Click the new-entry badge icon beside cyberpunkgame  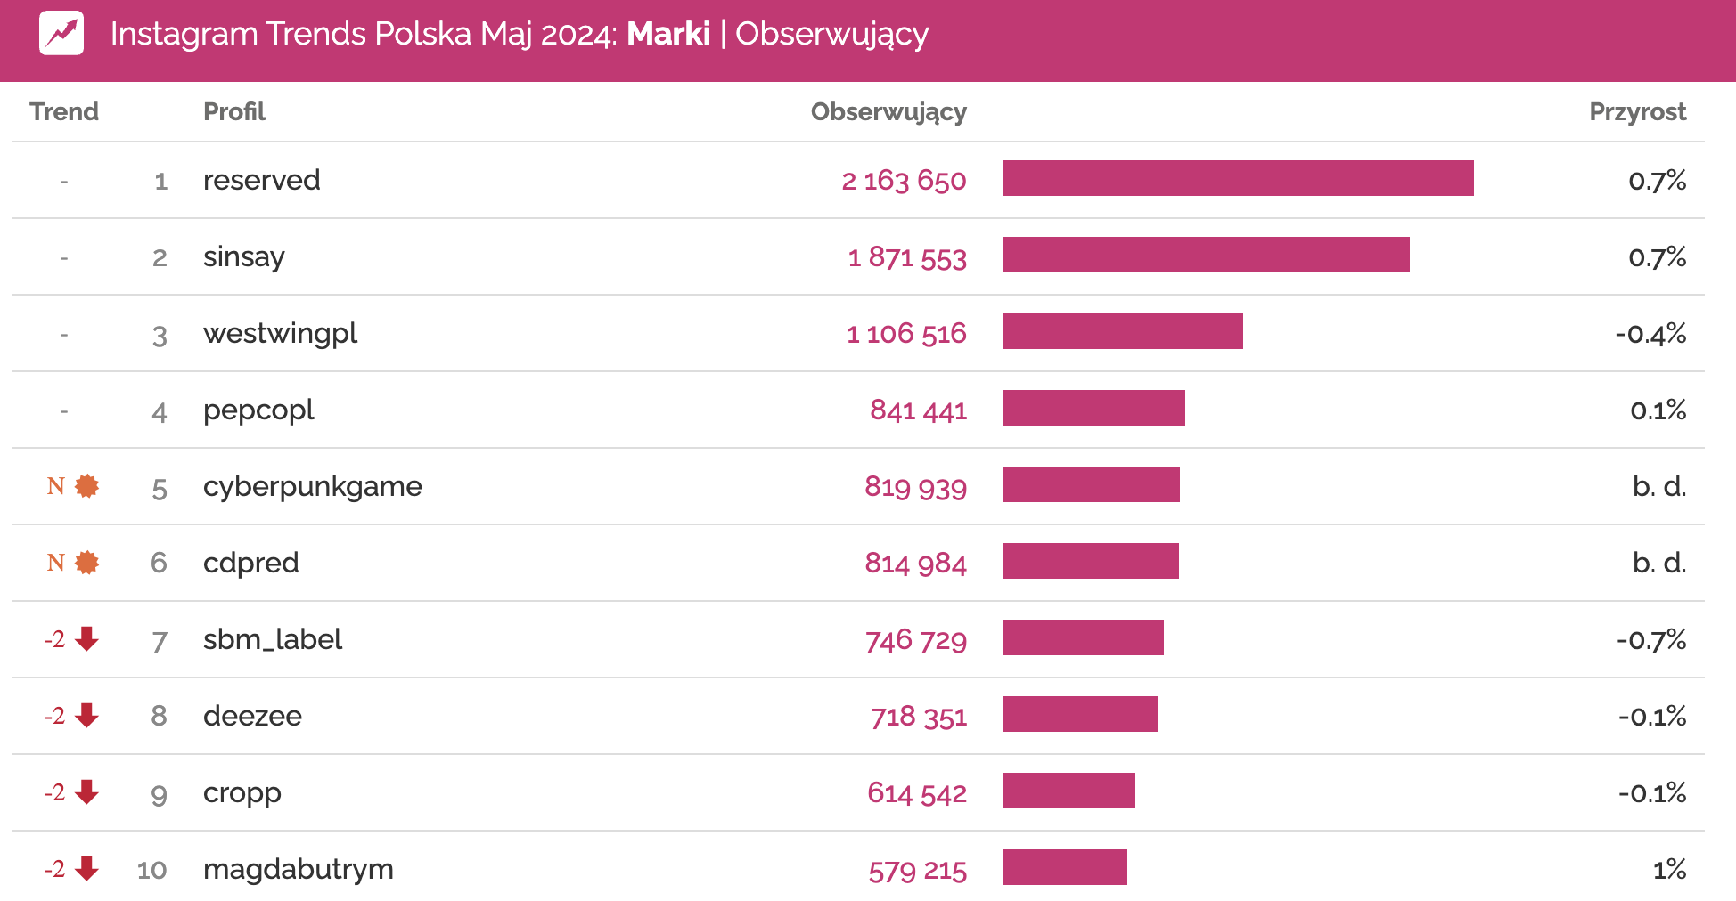[x=86, y=486]
